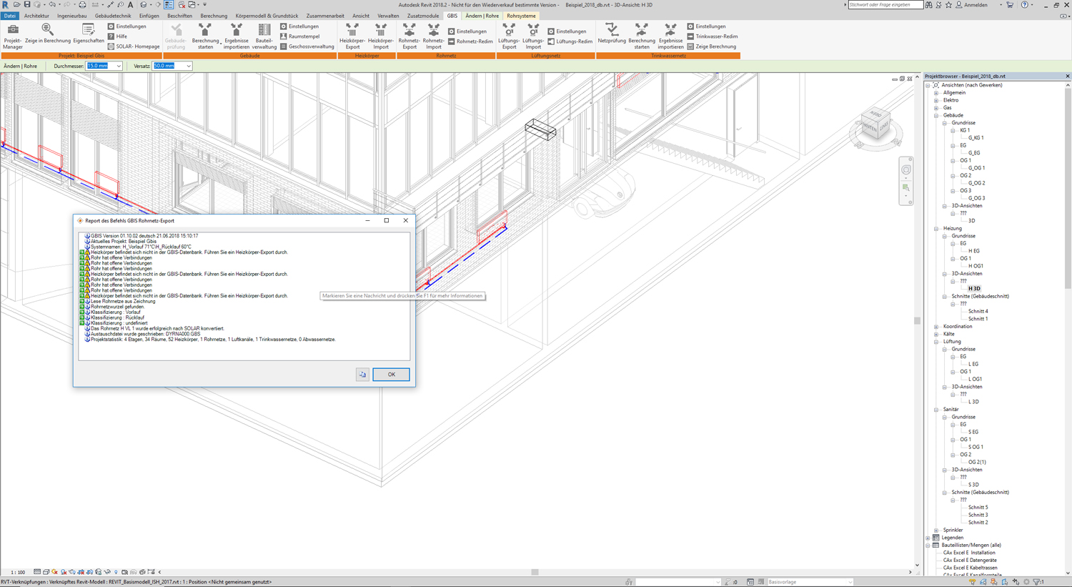Click Zeige Berechnung in Trinkwassernetz

pos(711,46)
